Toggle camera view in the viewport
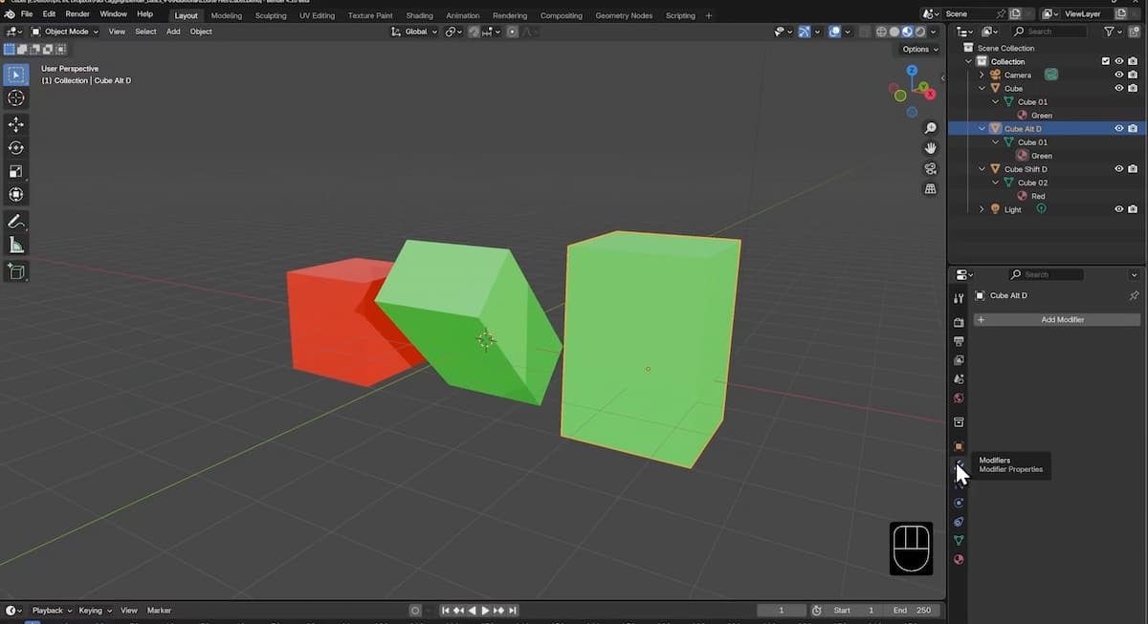The image size is (1148, 624). point(930,168)
